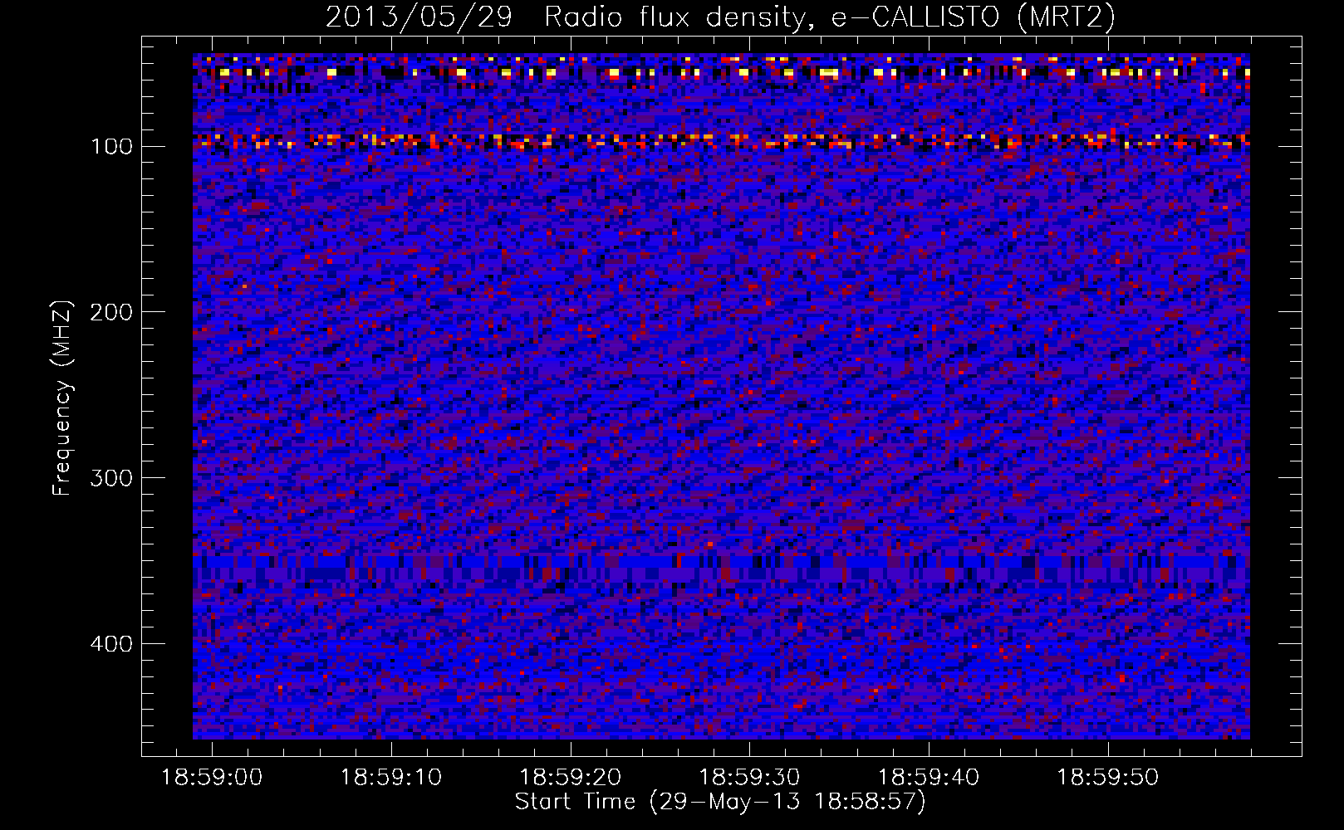Select the 200 frequency tick label
The image size is (1344, 830).
(112, 312)
